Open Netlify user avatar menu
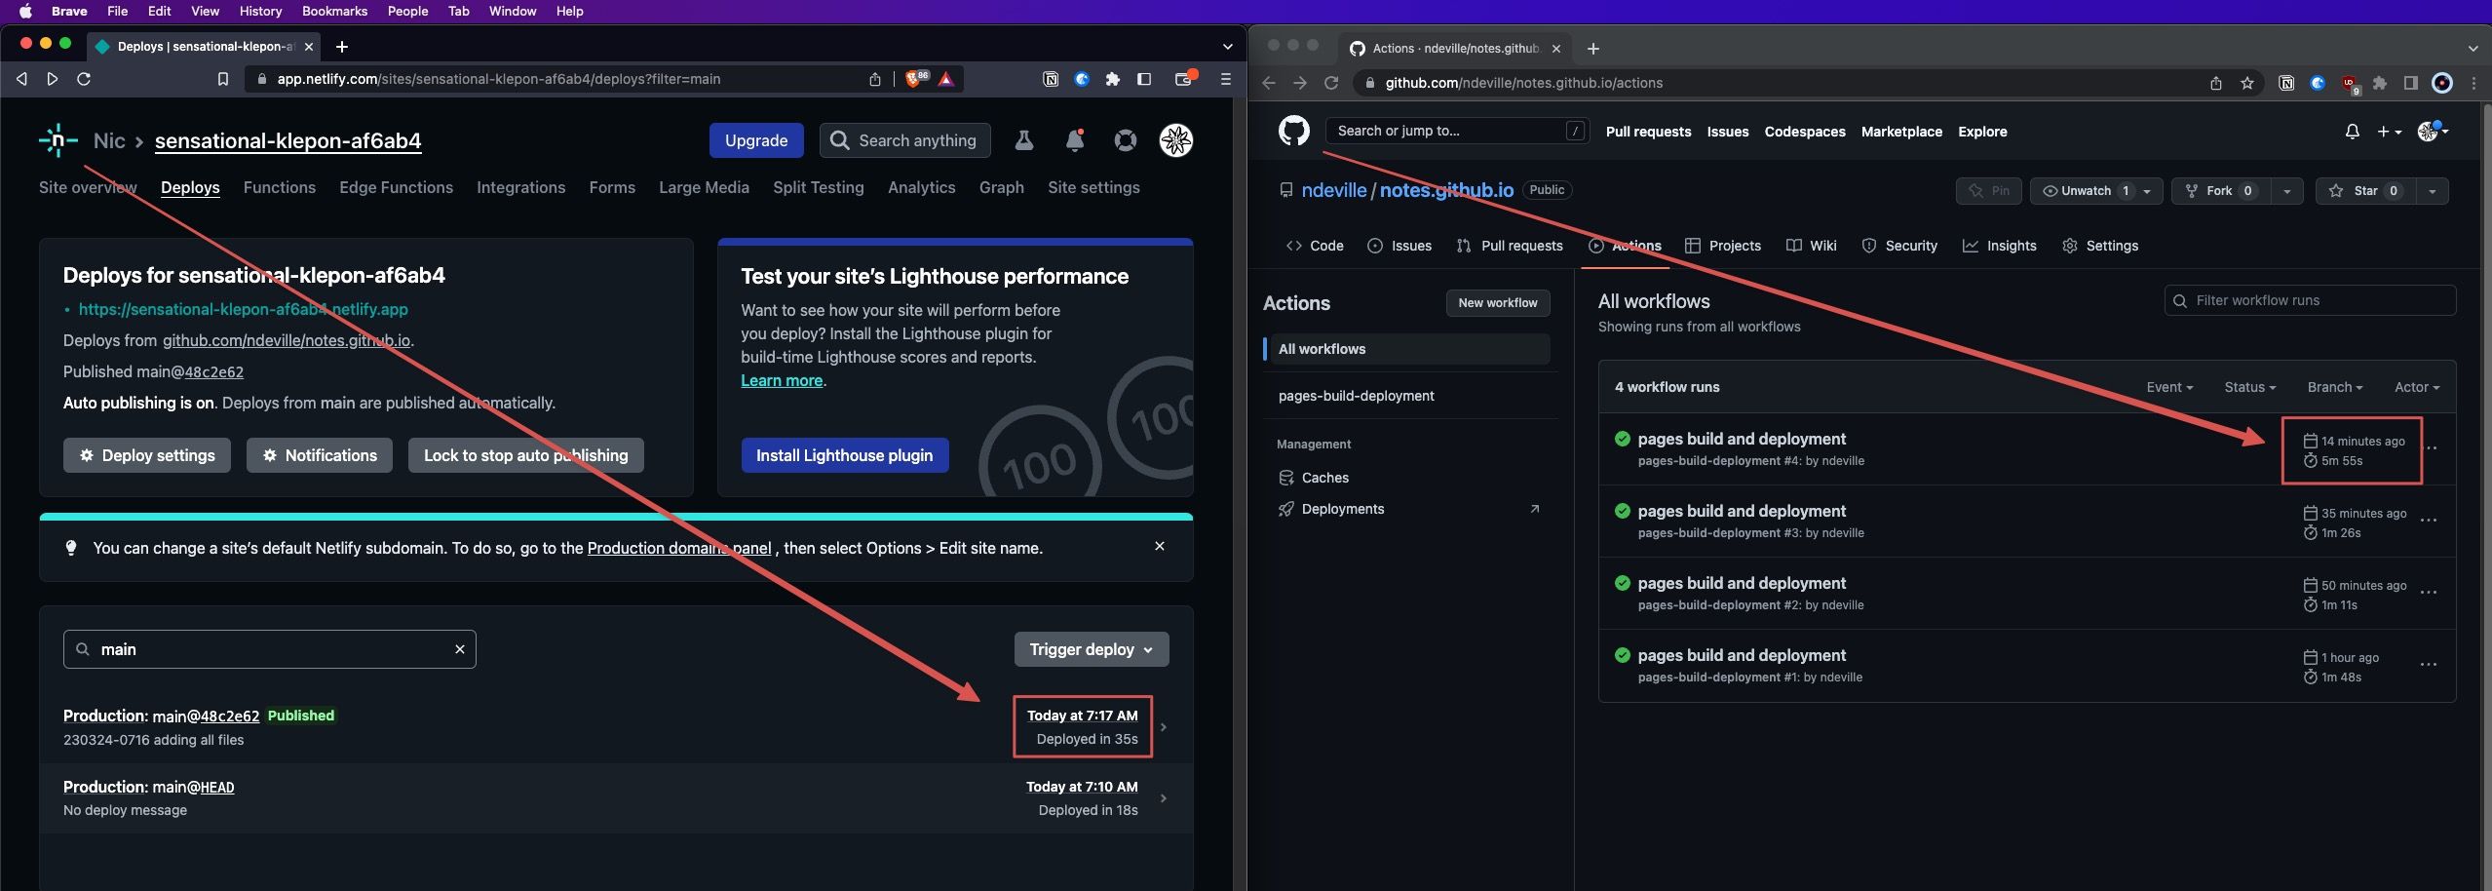Viewport: 2492px width, 891px height. pos(1176,140)
